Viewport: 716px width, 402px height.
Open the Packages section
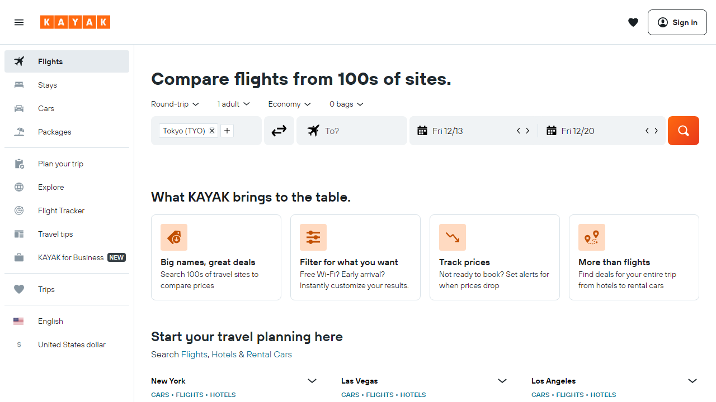(54, 132)
